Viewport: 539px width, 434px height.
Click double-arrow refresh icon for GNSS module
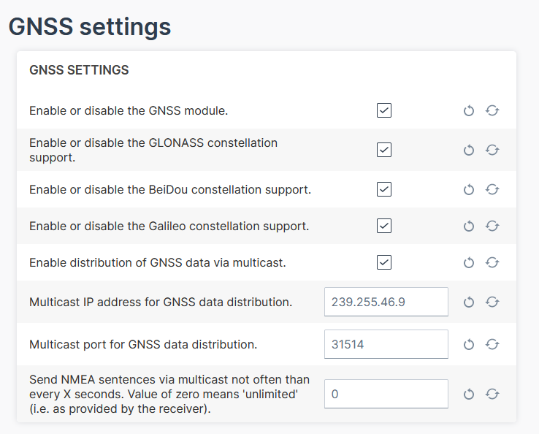492,111
